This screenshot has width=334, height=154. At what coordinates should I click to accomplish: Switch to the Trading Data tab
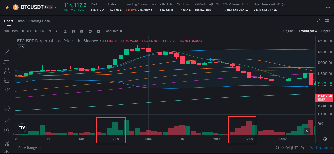[39, 21]
